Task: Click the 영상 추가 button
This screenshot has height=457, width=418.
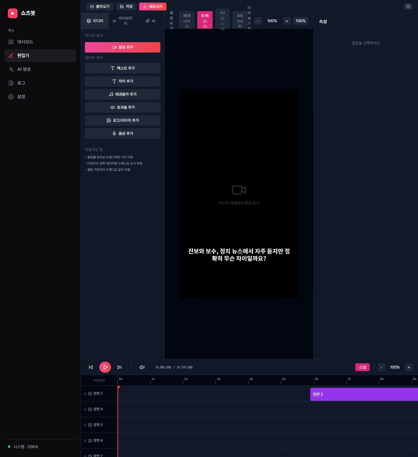Action: pyautogui.click(x=122, y=47)
